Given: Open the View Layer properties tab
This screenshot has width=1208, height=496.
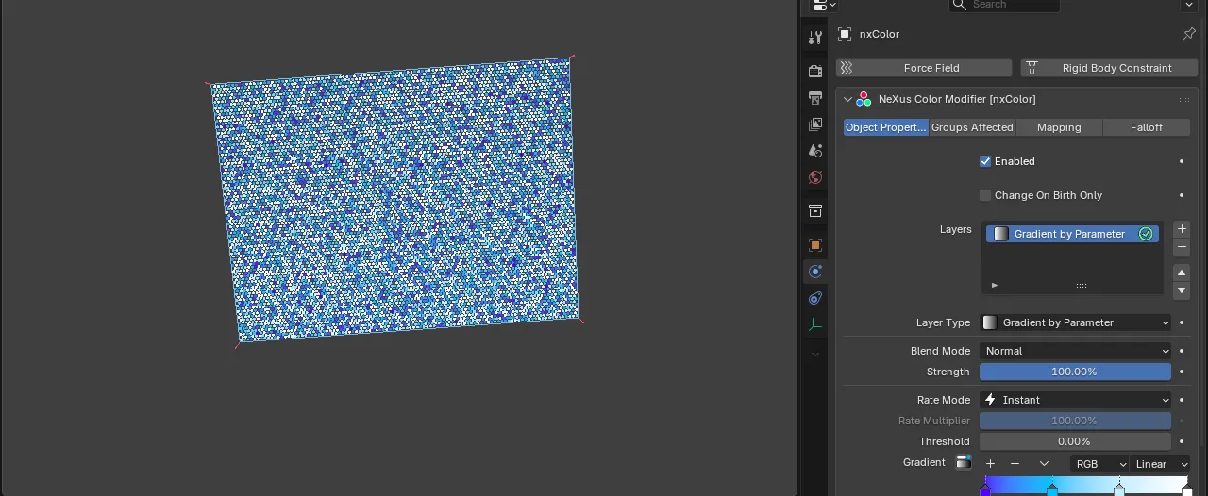Looking at the screenshot, I should (815, 124).
